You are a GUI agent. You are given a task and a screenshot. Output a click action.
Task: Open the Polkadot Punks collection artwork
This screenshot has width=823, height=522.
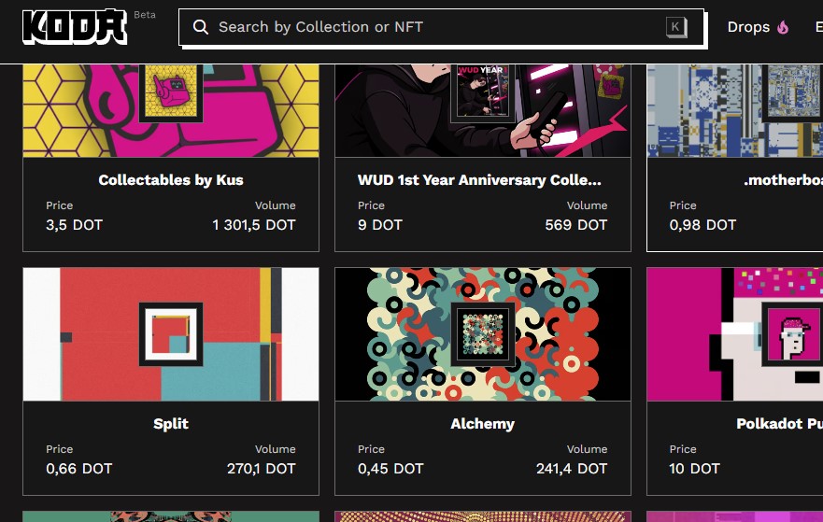[735, 334]
